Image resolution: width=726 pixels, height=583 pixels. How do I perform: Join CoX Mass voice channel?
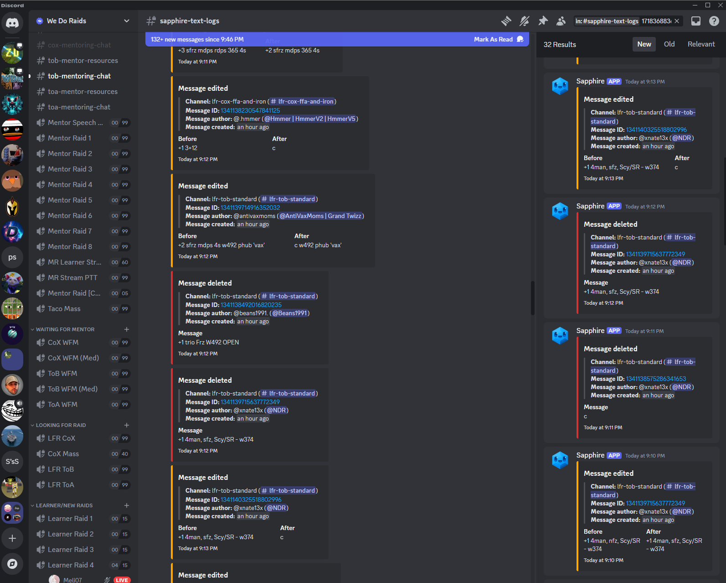[83, 454]
